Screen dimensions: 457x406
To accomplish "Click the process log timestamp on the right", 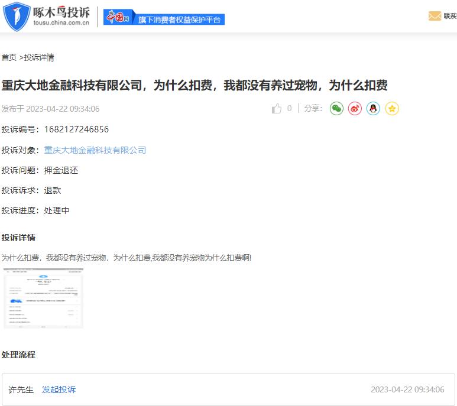I will click(x=407, y=389).
